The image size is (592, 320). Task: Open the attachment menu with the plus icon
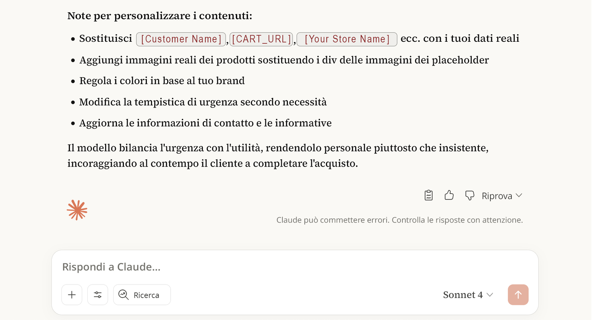[x=72, y=295]
